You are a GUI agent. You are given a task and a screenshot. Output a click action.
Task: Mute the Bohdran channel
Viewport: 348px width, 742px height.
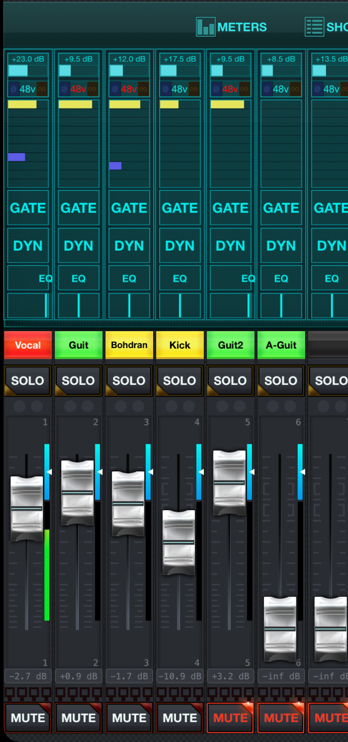click(129, 718)
